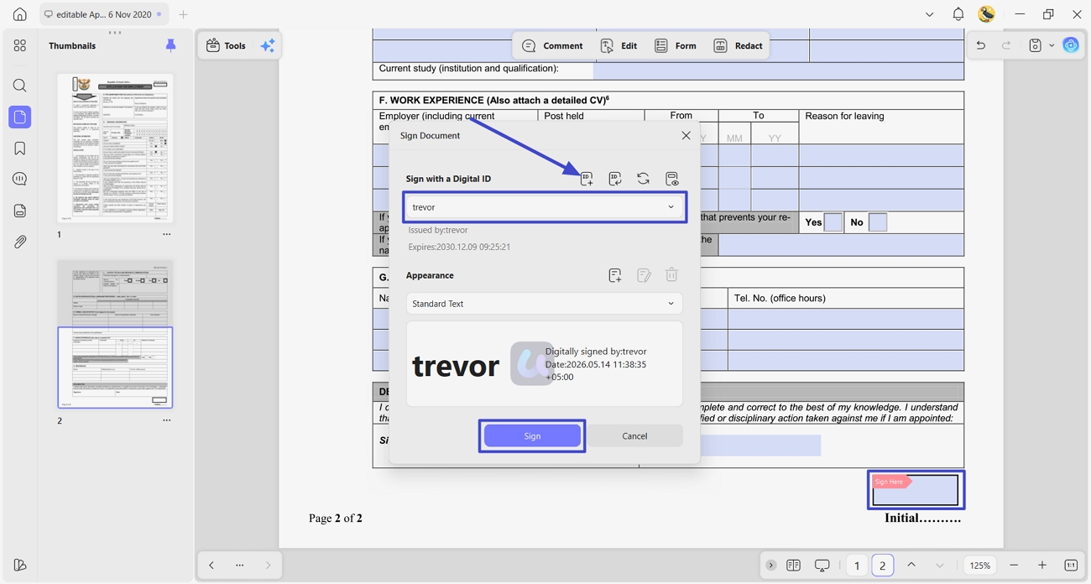
Task: Click the Import Digital ID icon
Action: (x=615, y=179)
